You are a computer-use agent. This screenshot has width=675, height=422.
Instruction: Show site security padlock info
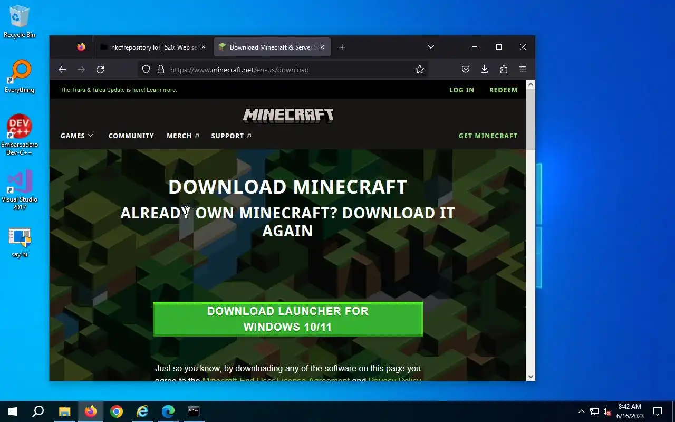point(161,70)
